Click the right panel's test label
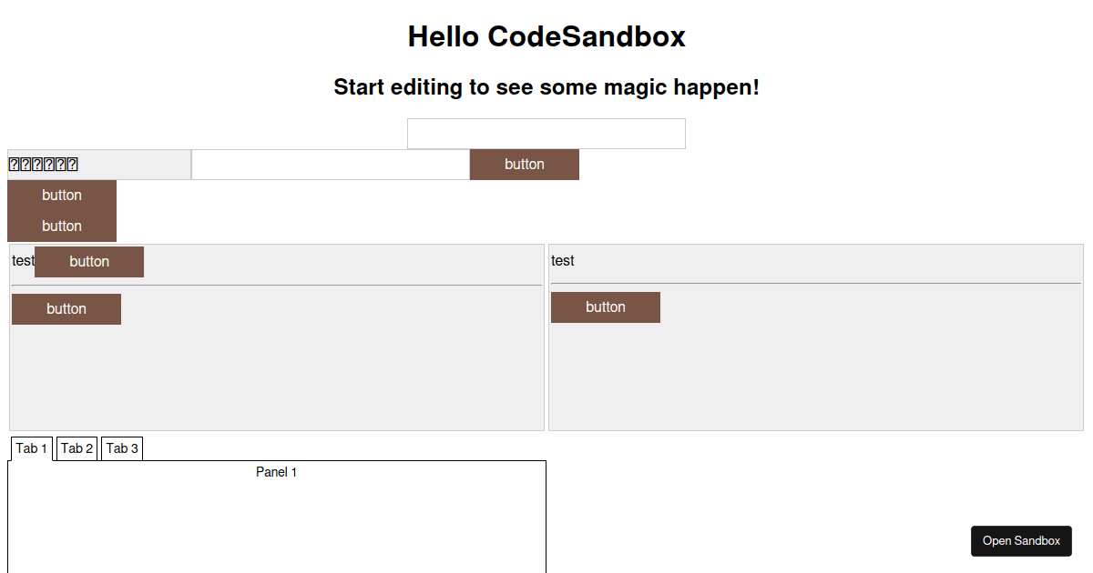1093x573 pixels. click(562, 260)
